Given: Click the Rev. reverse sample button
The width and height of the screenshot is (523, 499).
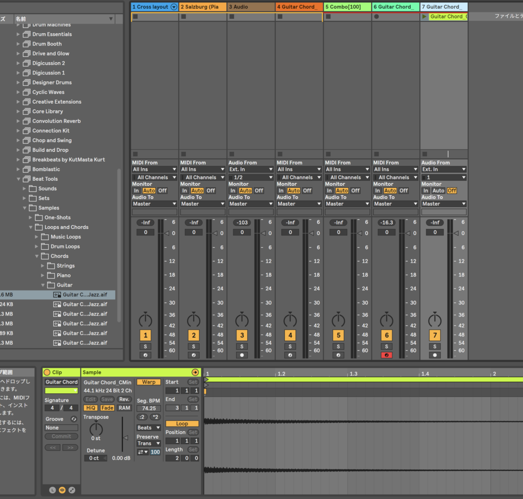Looking at the screenshot, I should pos(124,399).
